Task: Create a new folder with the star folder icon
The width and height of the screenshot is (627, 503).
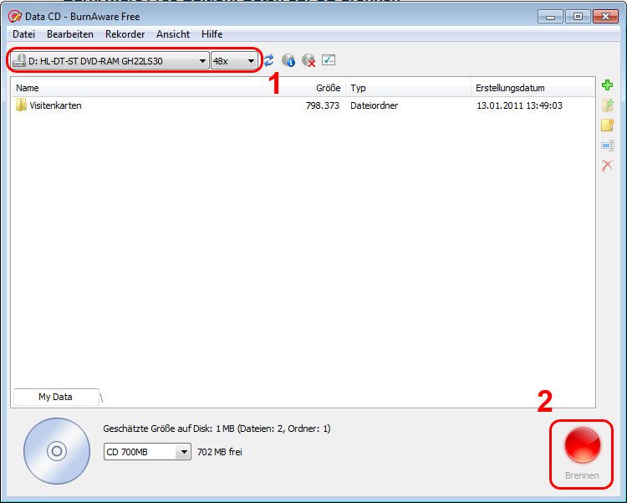Action: point(608,126)
